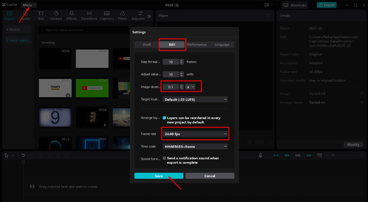Screen dimensions: 368x202
Task: Click the cover/preview settings icon in timeline
Action: click(319, 155)
